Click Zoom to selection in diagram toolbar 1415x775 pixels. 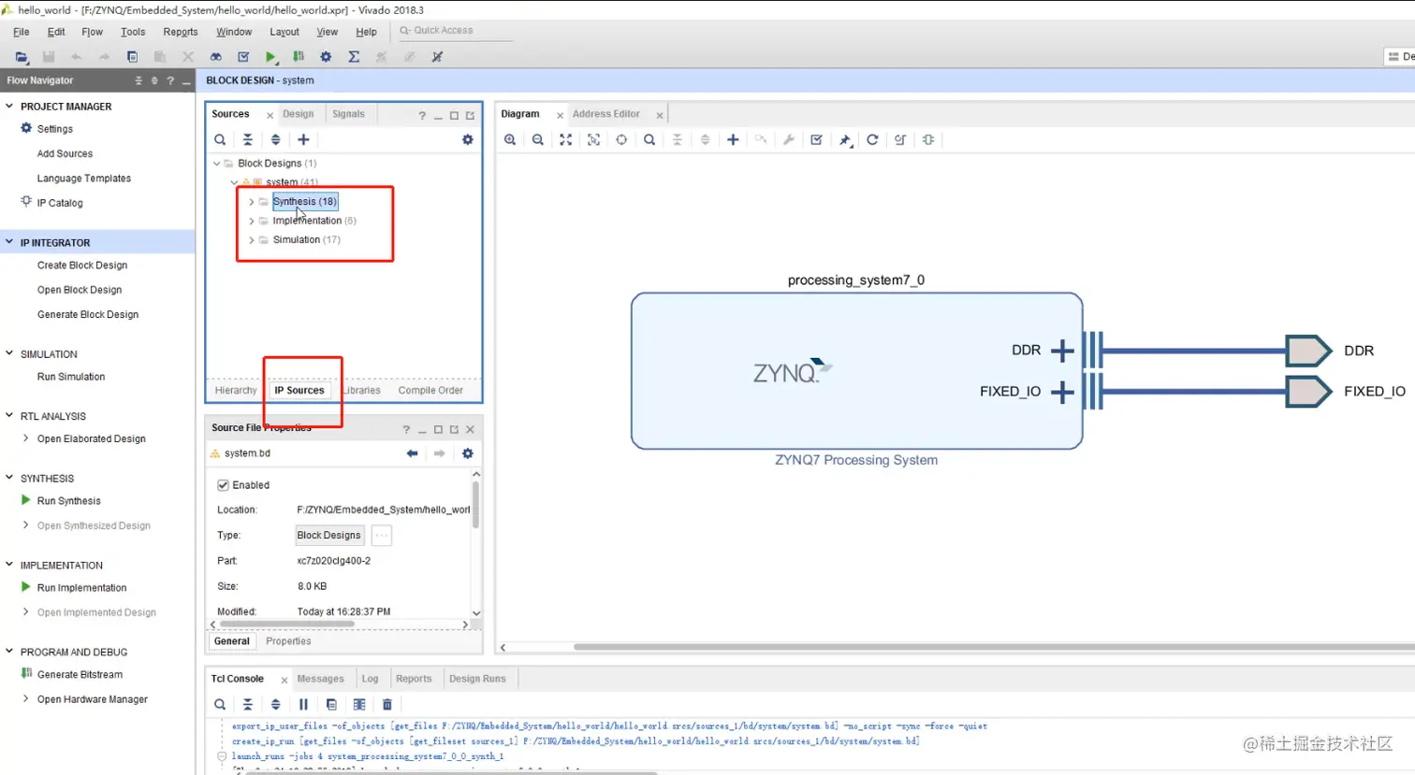coord(593,139)
